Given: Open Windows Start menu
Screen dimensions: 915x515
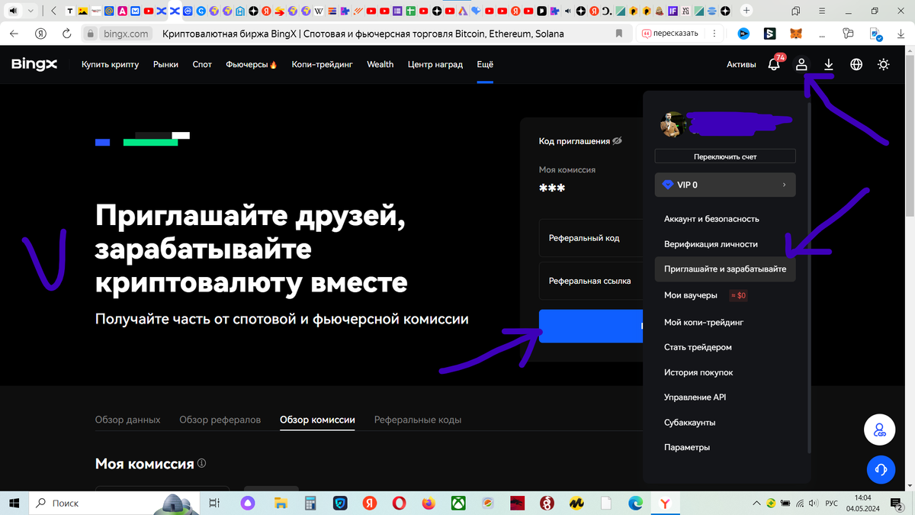Looking at the screenshot, I should click(x=14, y=503).
